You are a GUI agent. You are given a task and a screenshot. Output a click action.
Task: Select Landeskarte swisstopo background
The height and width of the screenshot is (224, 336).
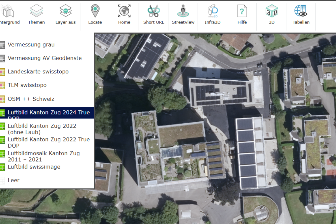tap(38, 72)
